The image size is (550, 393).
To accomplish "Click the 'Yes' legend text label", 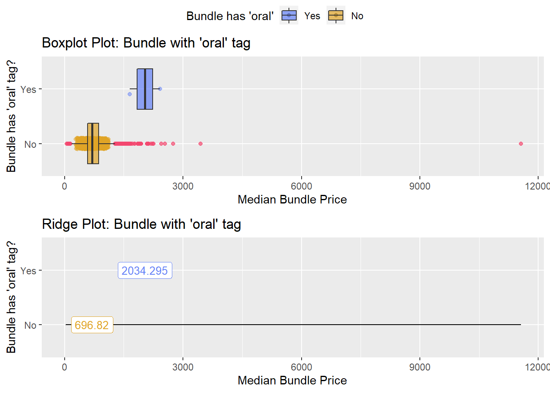I will [x=312, y=16].
